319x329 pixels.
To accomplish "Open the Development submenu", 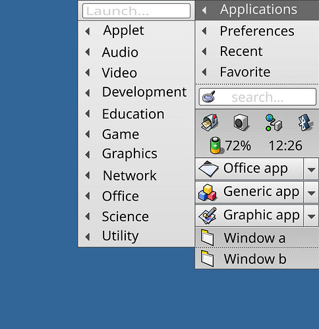I will click(136, 92).
